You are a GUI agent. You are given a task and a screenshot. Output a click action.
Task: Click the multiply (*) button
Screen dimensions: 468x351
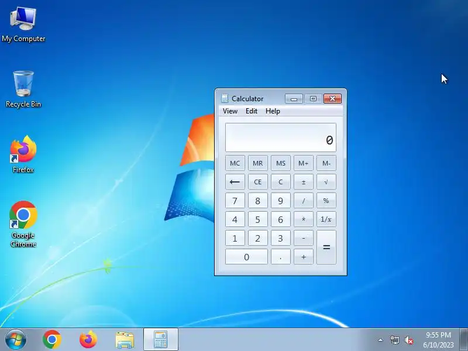[x=304, y=219]
